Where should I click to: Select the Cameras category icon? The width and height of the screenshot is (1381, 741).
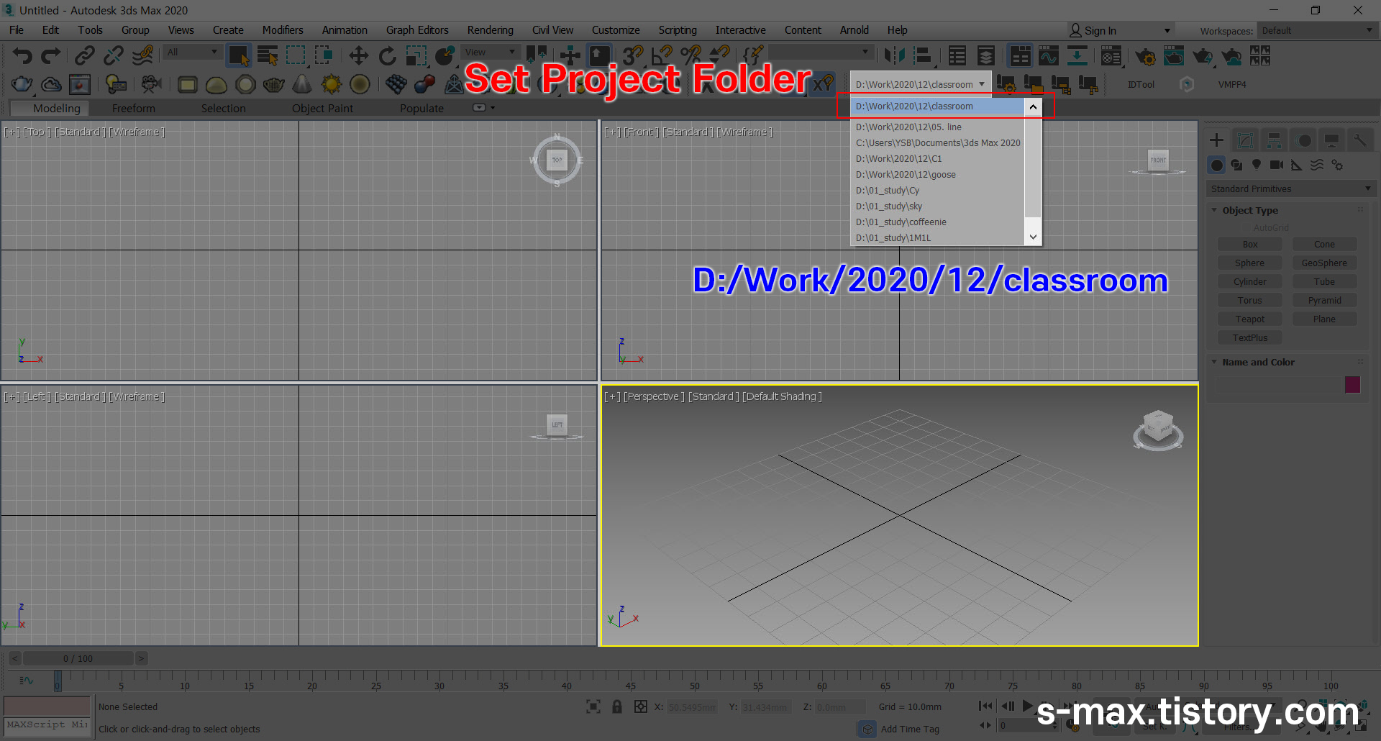(1277, 165)
